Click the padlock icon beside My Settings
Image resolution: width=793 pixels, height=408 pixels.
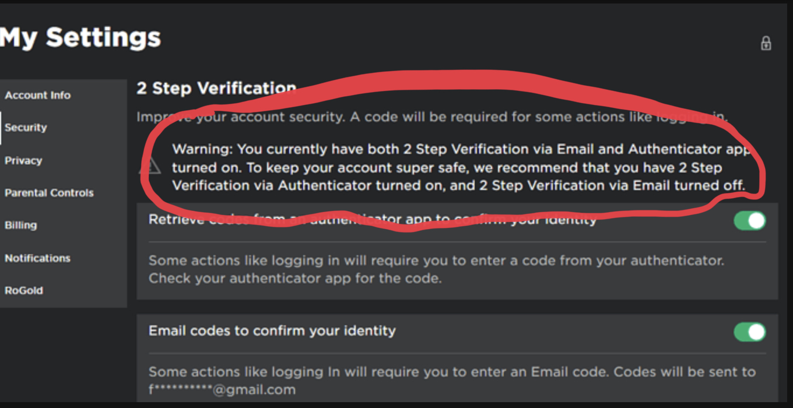pyautogui.click(x=766, y=43)
